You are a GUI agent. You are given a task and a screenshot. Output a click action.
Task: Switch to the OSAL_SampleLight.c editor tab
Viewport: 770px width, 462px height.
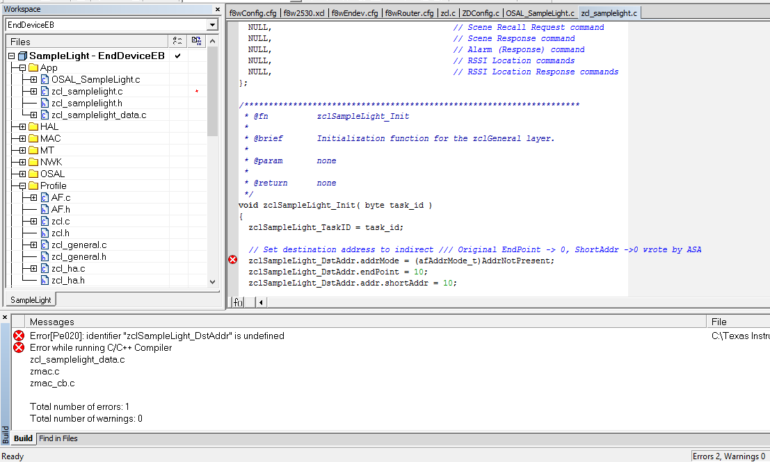[x=540, y=13]
